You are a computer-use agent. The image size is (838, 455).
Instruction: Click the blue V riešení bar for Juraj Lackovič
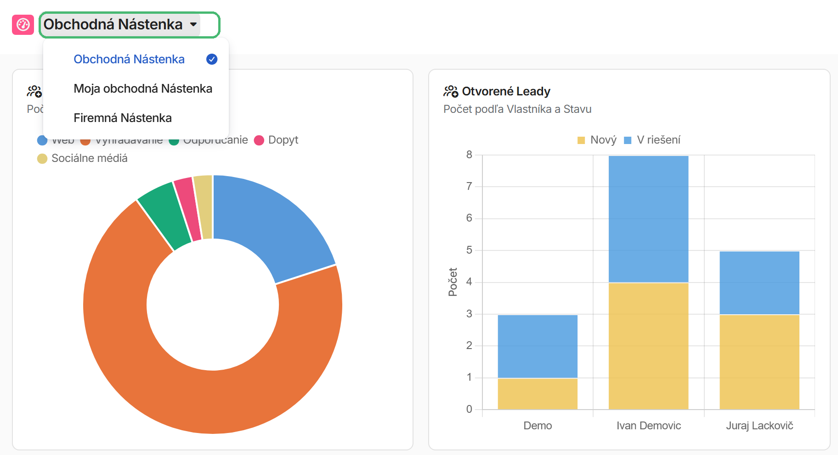[x=759, y=283]
